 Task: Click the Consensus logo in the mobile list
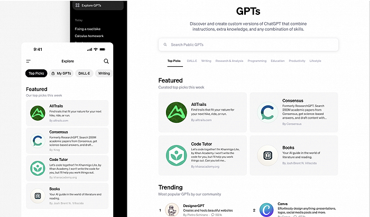coord(38,141)
